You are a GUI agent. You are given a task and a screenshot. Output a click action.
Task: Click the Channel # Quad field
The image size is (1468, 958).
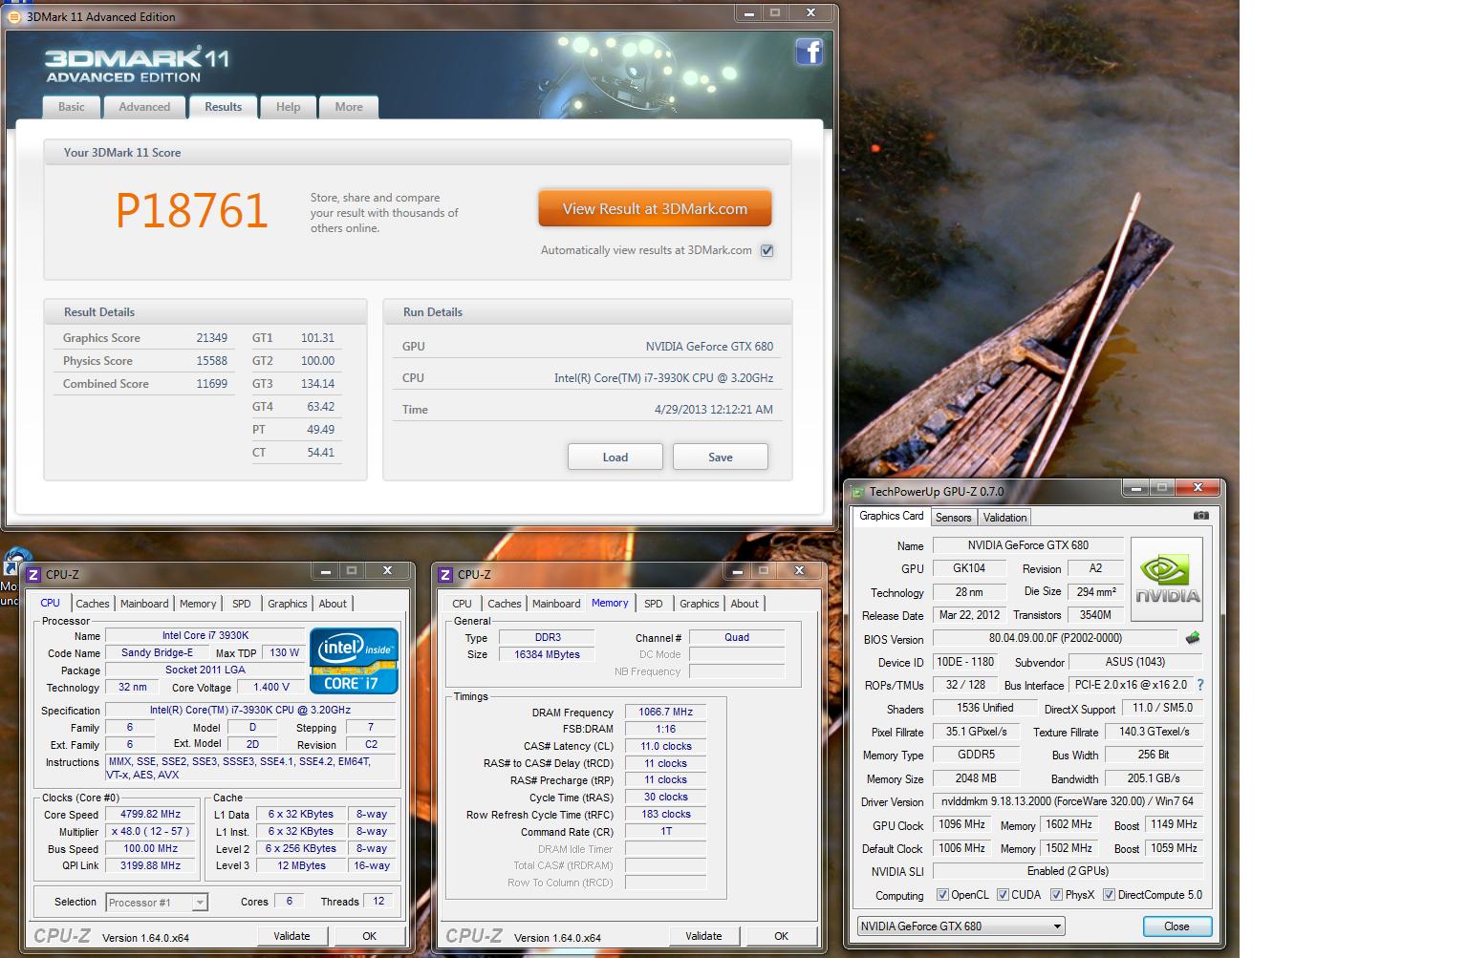point(737,637)
